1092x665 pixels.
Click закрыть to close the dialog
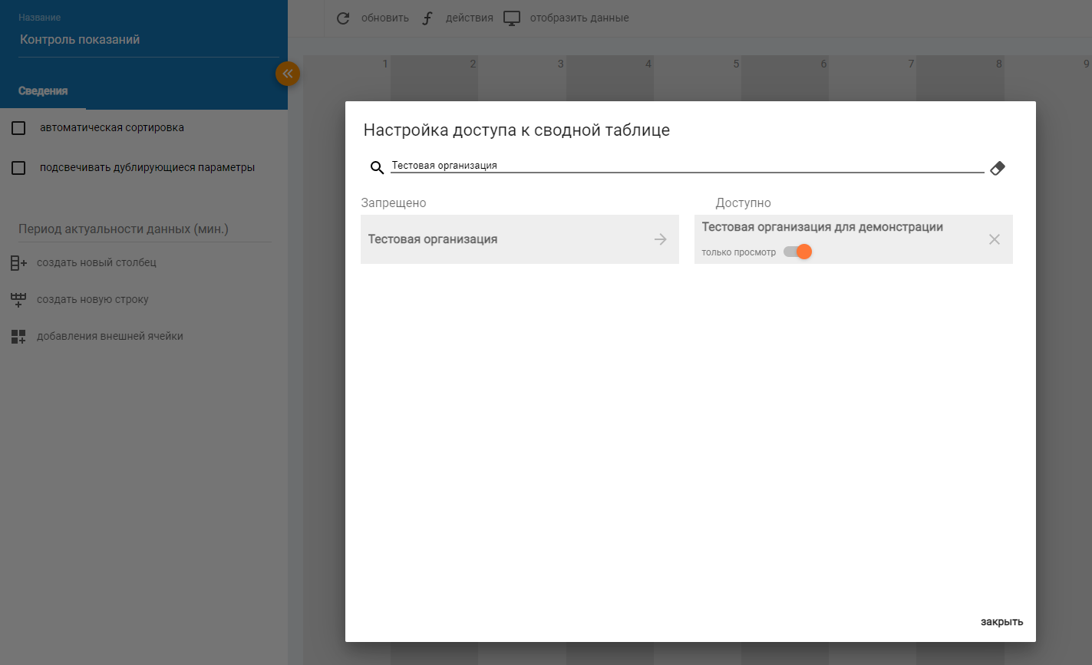coord(1002,622)
